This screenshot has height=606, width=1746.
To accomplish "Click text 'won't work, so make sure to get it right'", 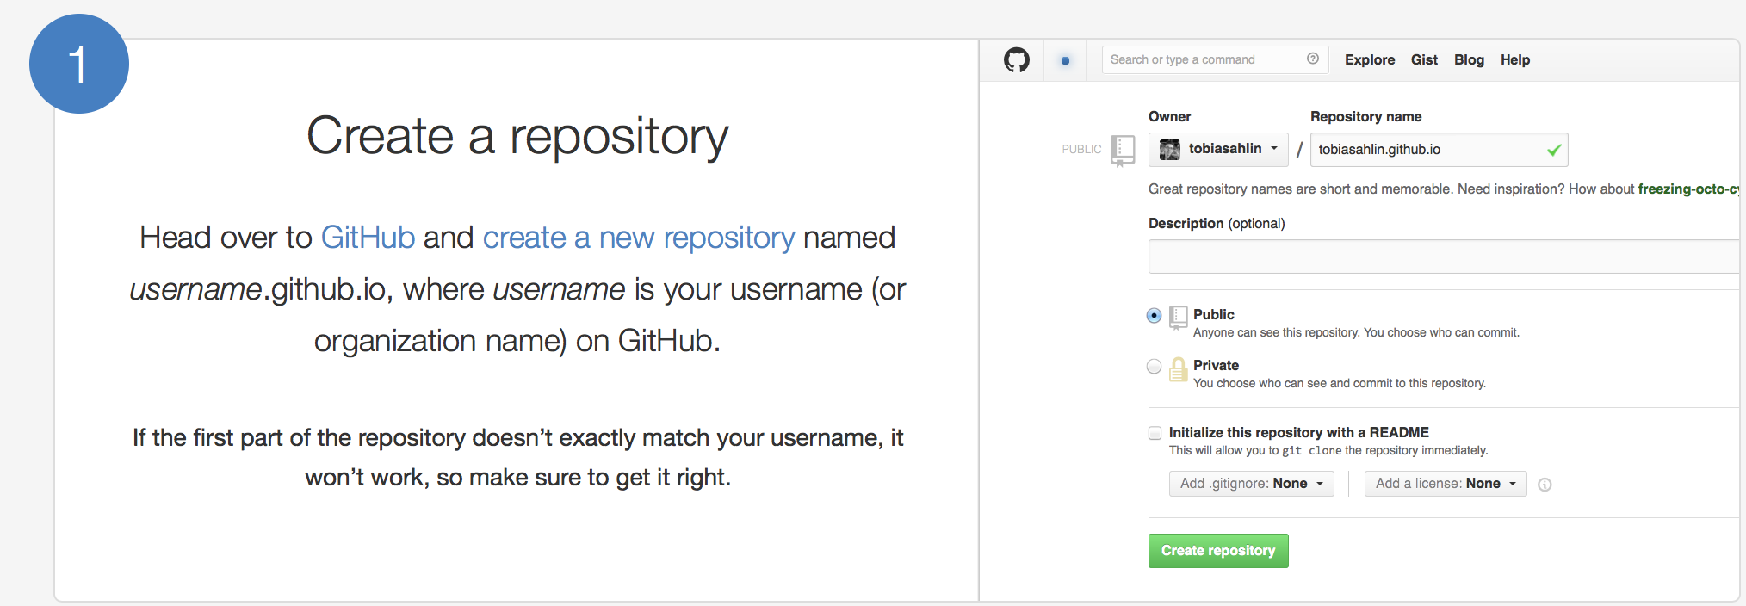I will pyautogui.click(x=517, y=478).
